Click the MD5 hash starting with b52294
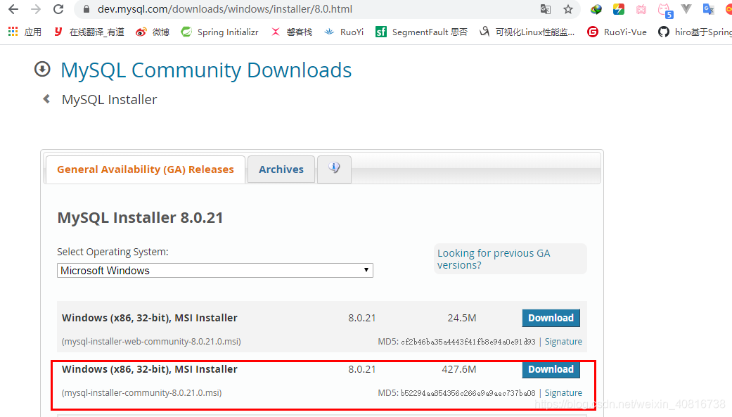 coord(468,393)
